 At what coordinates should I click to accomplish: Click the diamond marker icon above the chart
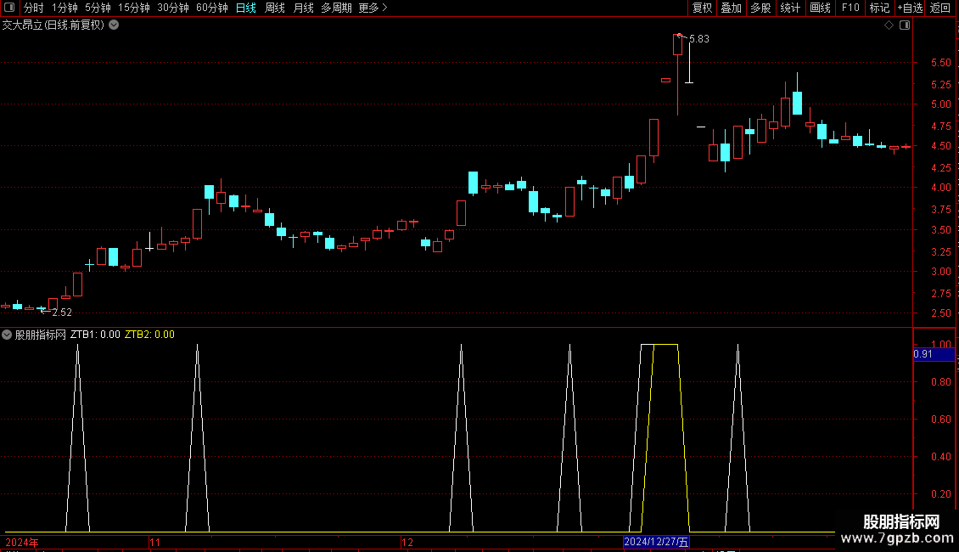click(889, 25)
